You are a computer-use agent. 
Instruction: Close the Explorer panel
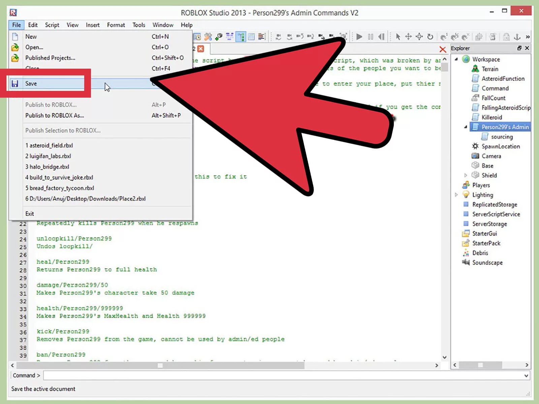click(x=527, y=48)
